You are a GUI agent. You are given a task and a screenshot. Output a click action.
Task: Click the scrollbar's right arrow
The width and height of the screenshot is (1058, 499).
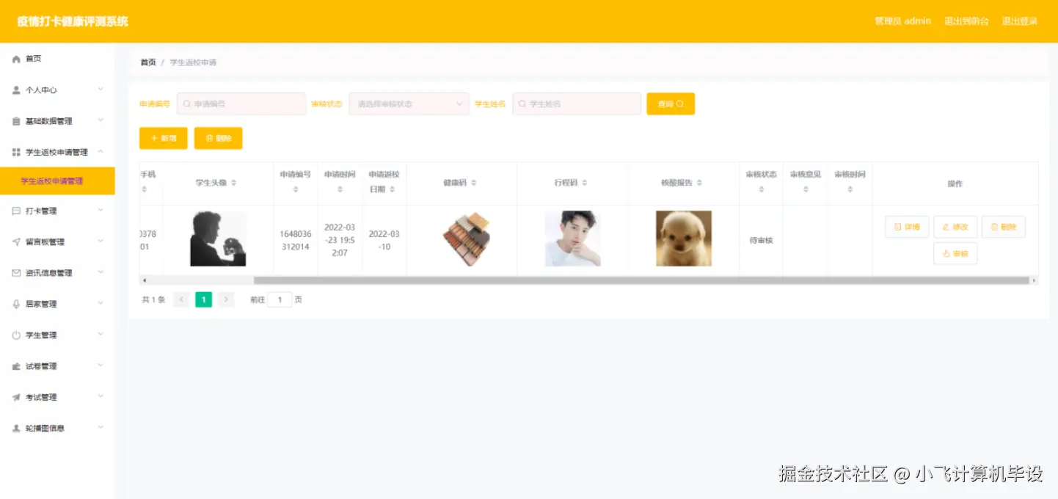pyautogui.click(x=1035, y=280)
